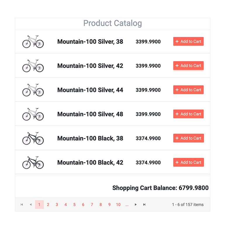Click the Mountain-100 Silver, 42 product name
This screenshot has width=225, height=229.
point(90,66)
